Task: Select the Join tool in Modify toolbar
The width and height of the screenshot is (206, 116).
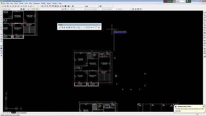Action: pyautogui.click(x=91, y=27)
